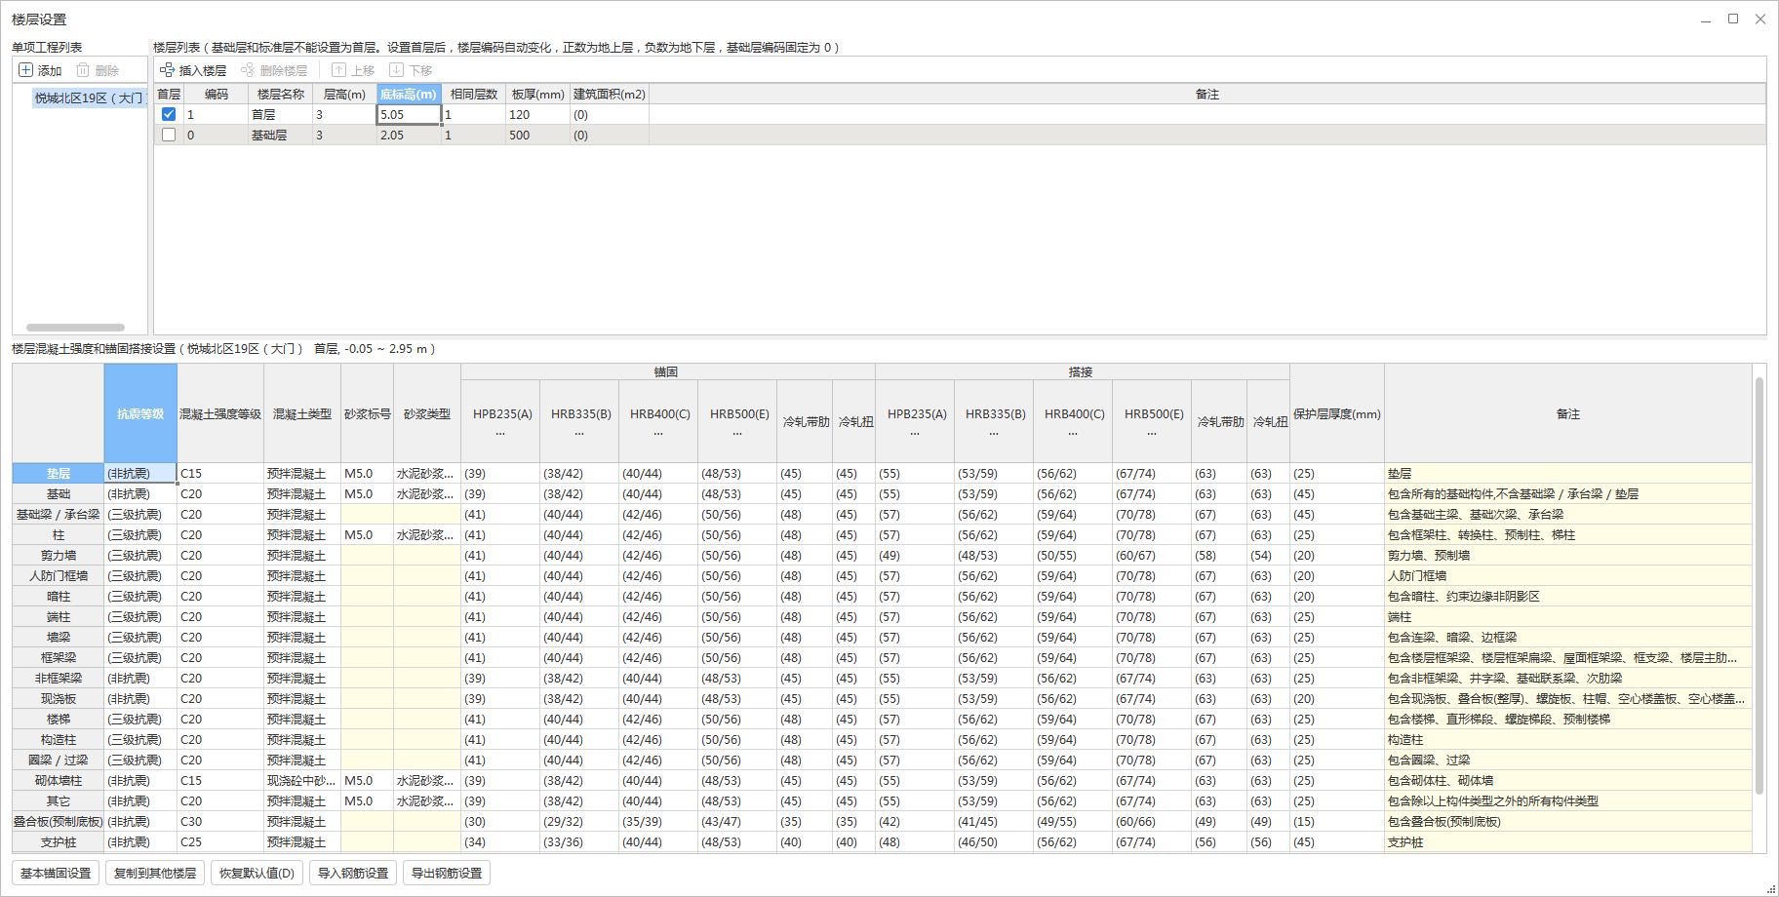
Task: Edit the 底标高 field showing 5.05
Action: click(409, 114)
